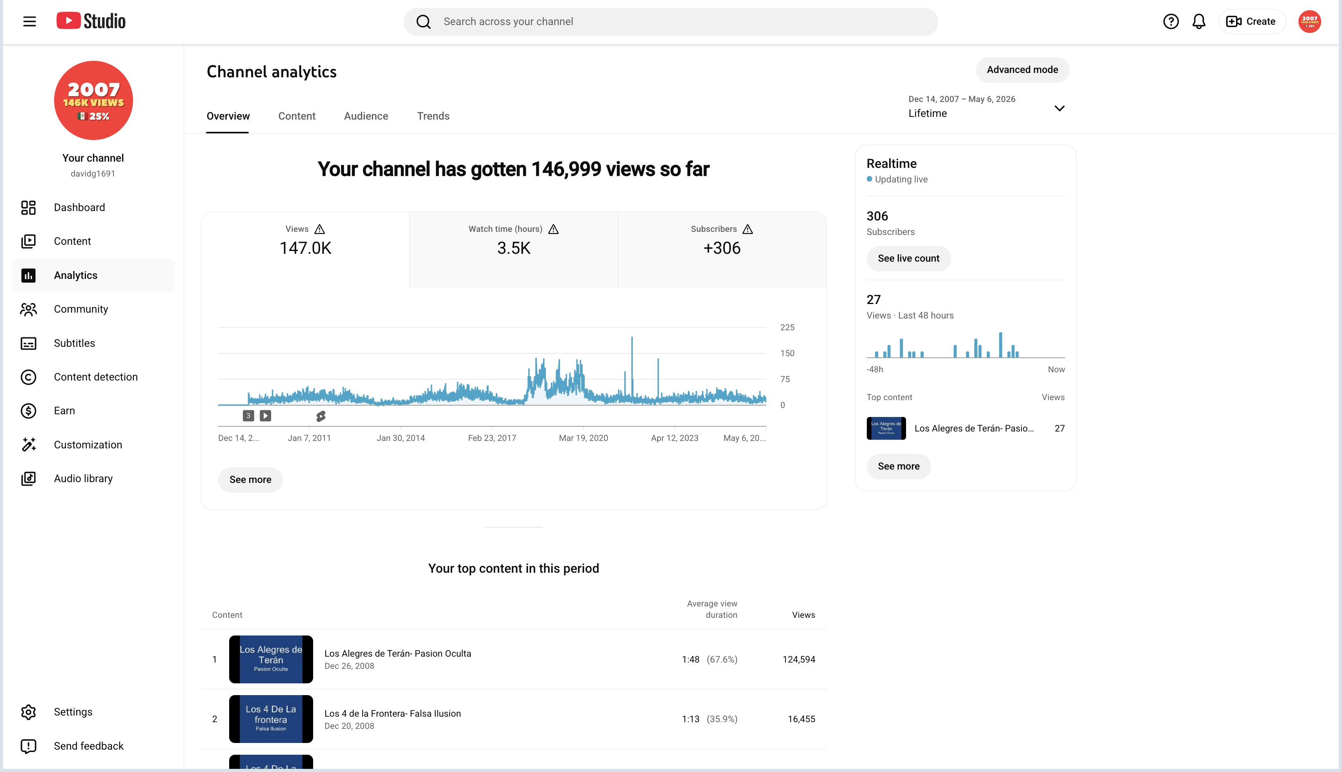The image size is (1342, 772).
Task: Click the Advanced mode button
Action: point(1022,70)
